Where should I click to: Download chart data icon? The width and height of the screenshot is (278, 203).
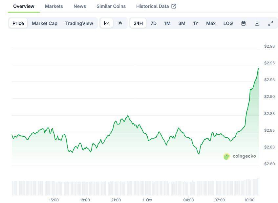(x=257, y=23)
